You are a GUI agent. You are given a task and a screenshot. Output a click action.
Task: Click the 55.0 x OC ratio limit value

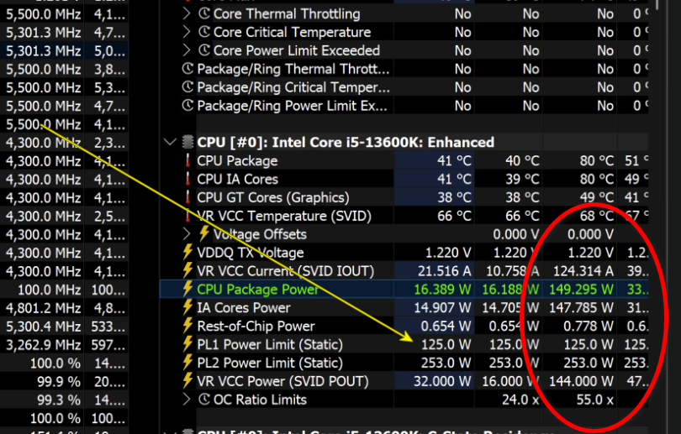595,400
